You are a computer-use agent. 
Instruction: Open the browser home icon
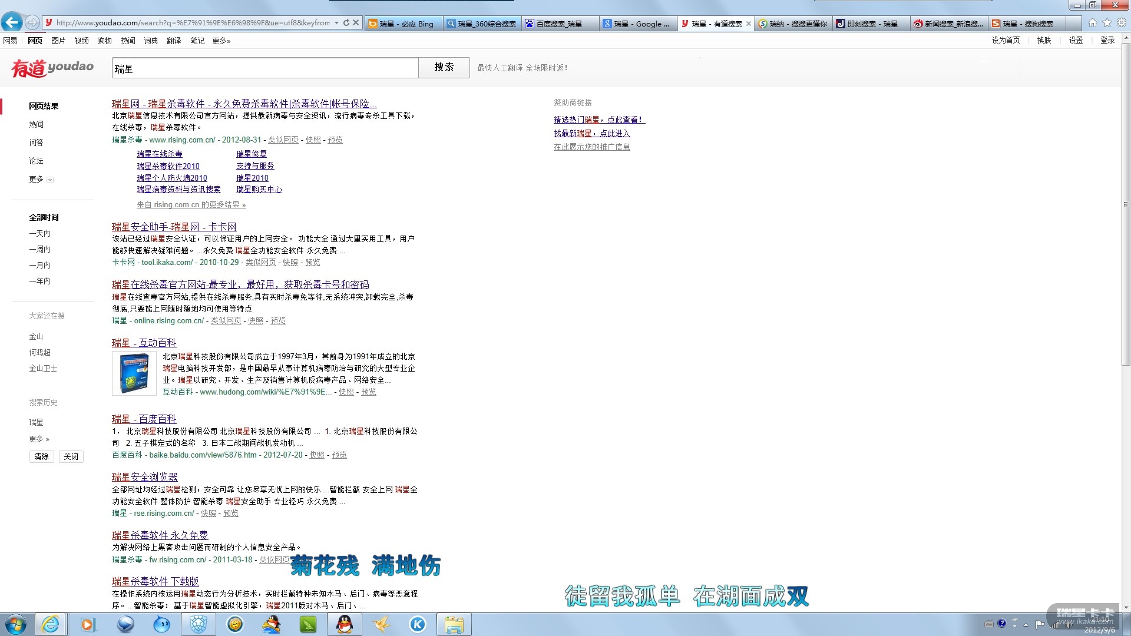(x=1092, y=23)
